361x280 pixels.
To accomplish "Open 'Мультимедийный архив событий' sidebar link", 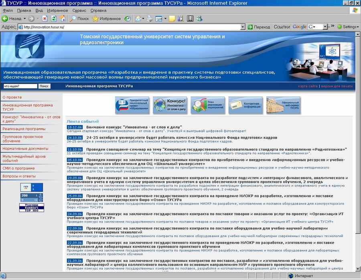I will (x=24, y=158).
